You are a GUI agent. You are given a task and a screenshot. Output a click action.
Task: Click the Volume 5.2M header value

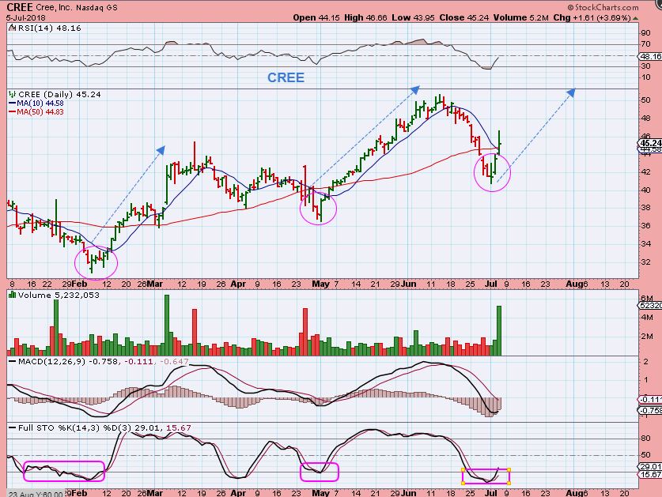coord(521,17)
